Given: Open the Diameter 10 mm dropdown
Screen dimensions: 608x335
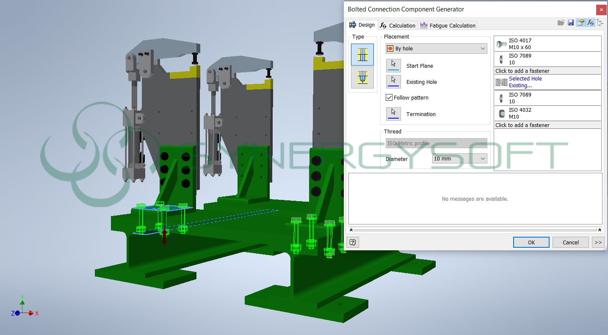Looking at the screenshot, I should (459, 159).
